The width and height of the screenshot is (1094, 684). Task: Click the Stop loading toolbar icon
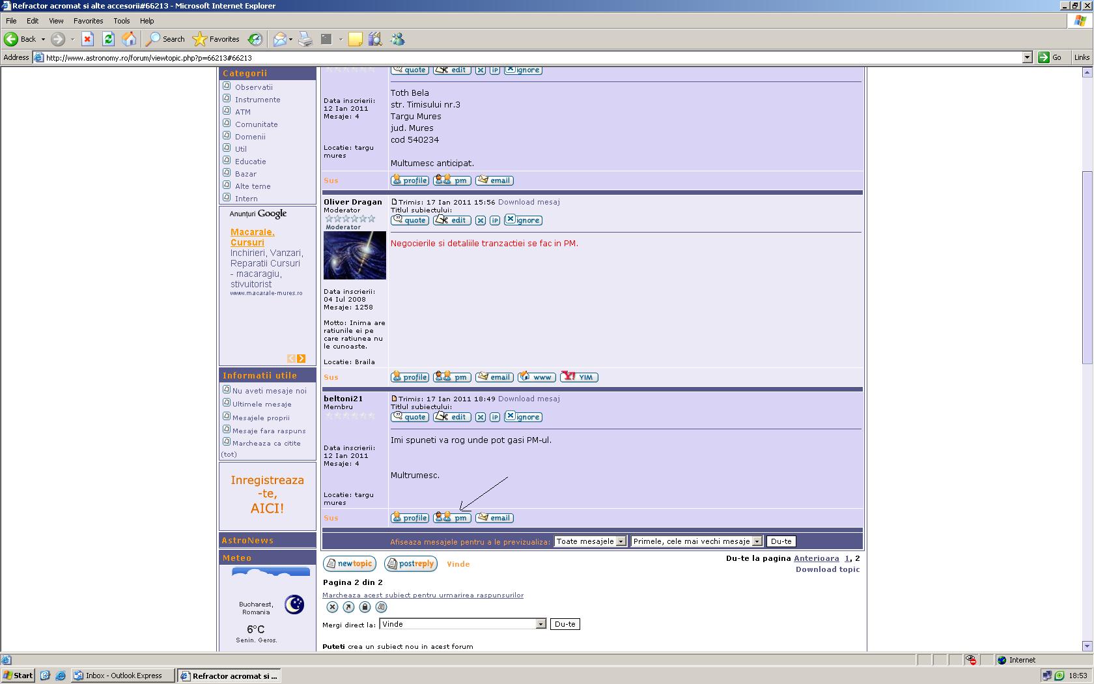tap(87, 39)
